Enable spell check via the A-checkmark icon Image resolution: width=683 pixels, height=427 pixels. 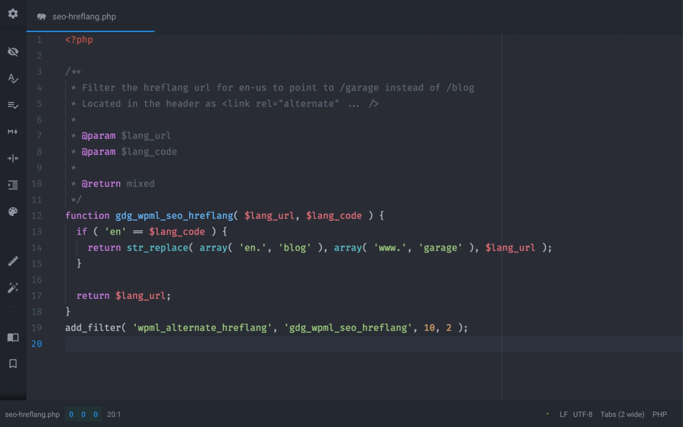tap(13, 79)
